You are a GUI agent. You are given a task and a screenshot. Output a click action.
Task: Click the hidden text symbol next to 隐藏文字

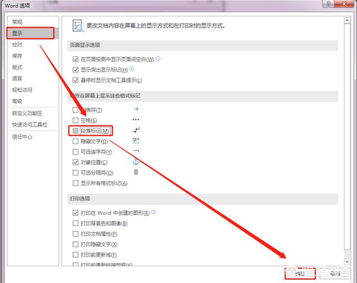[x=136, y=141]
